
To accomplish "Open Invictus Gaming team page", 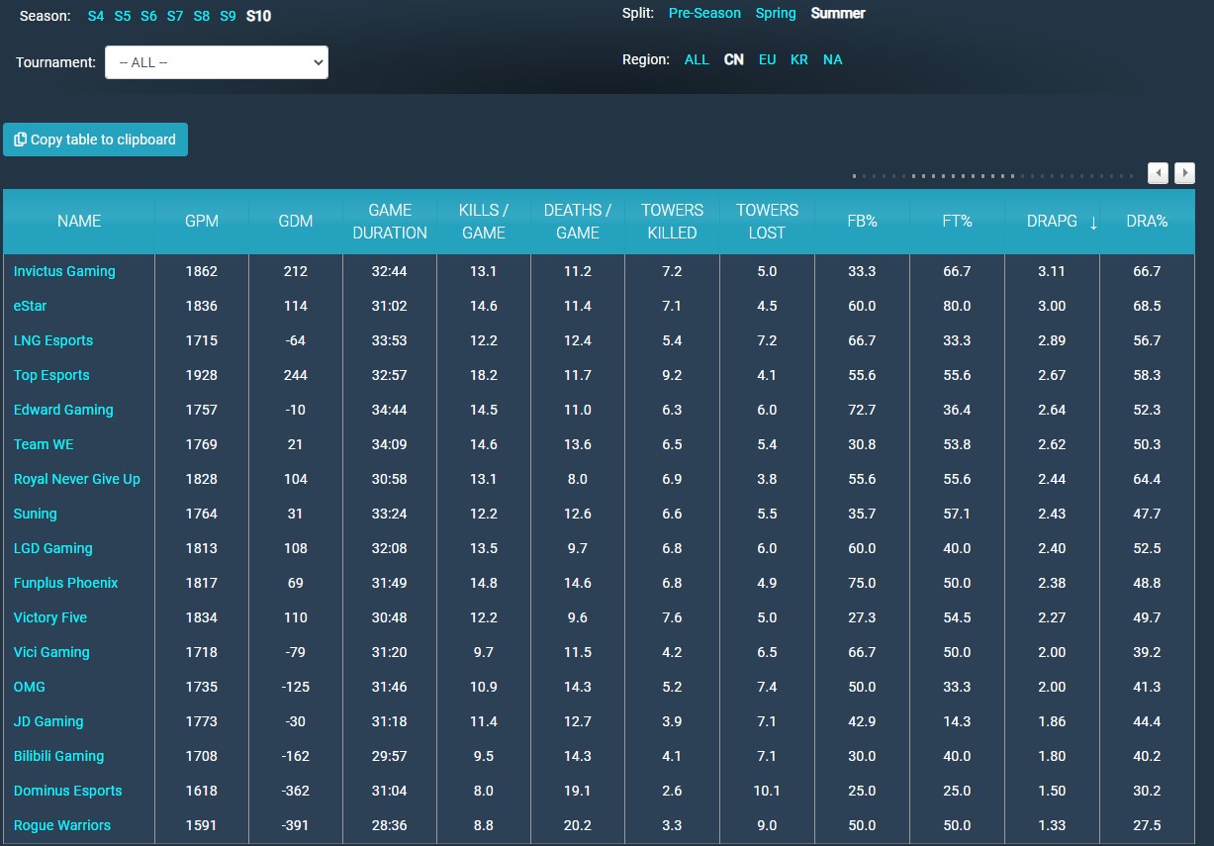I will tap(64, 271).
